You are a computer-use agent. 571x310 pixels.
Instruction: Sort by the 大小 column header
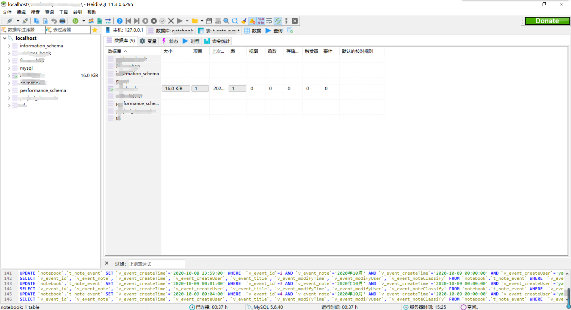176,51
